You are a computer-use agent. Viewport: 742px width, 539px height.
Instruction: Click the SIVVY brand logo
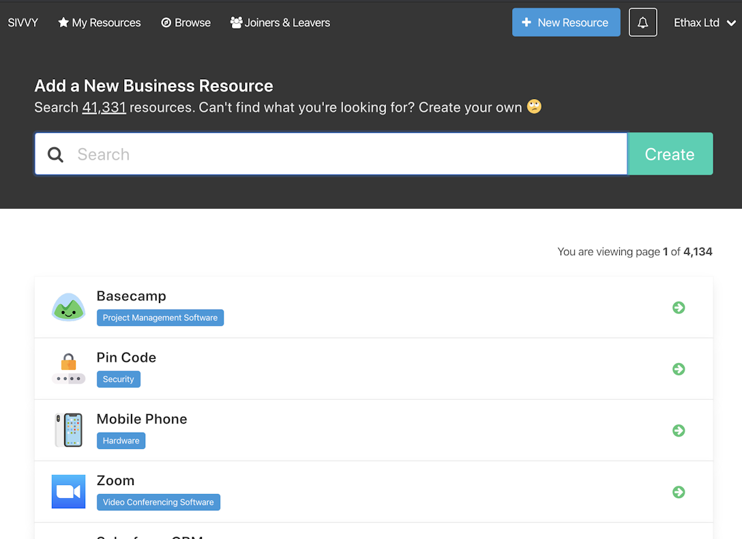pyautogui.click(x=23, y=23)
